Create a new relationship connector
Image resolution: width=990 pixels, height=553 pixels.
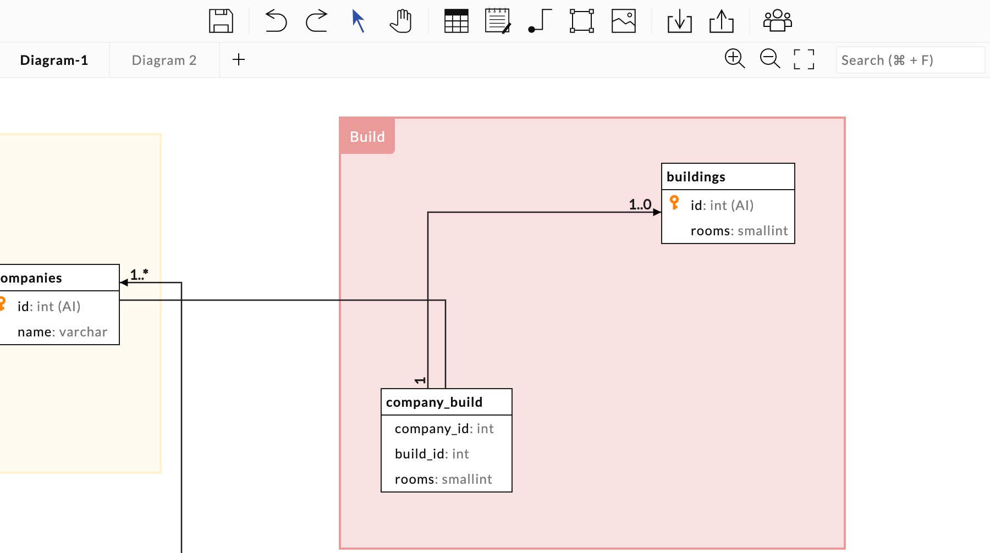538,20
